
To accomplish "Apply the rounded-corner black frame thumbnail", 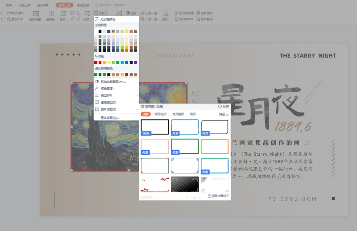I will [x=215, y=127].
